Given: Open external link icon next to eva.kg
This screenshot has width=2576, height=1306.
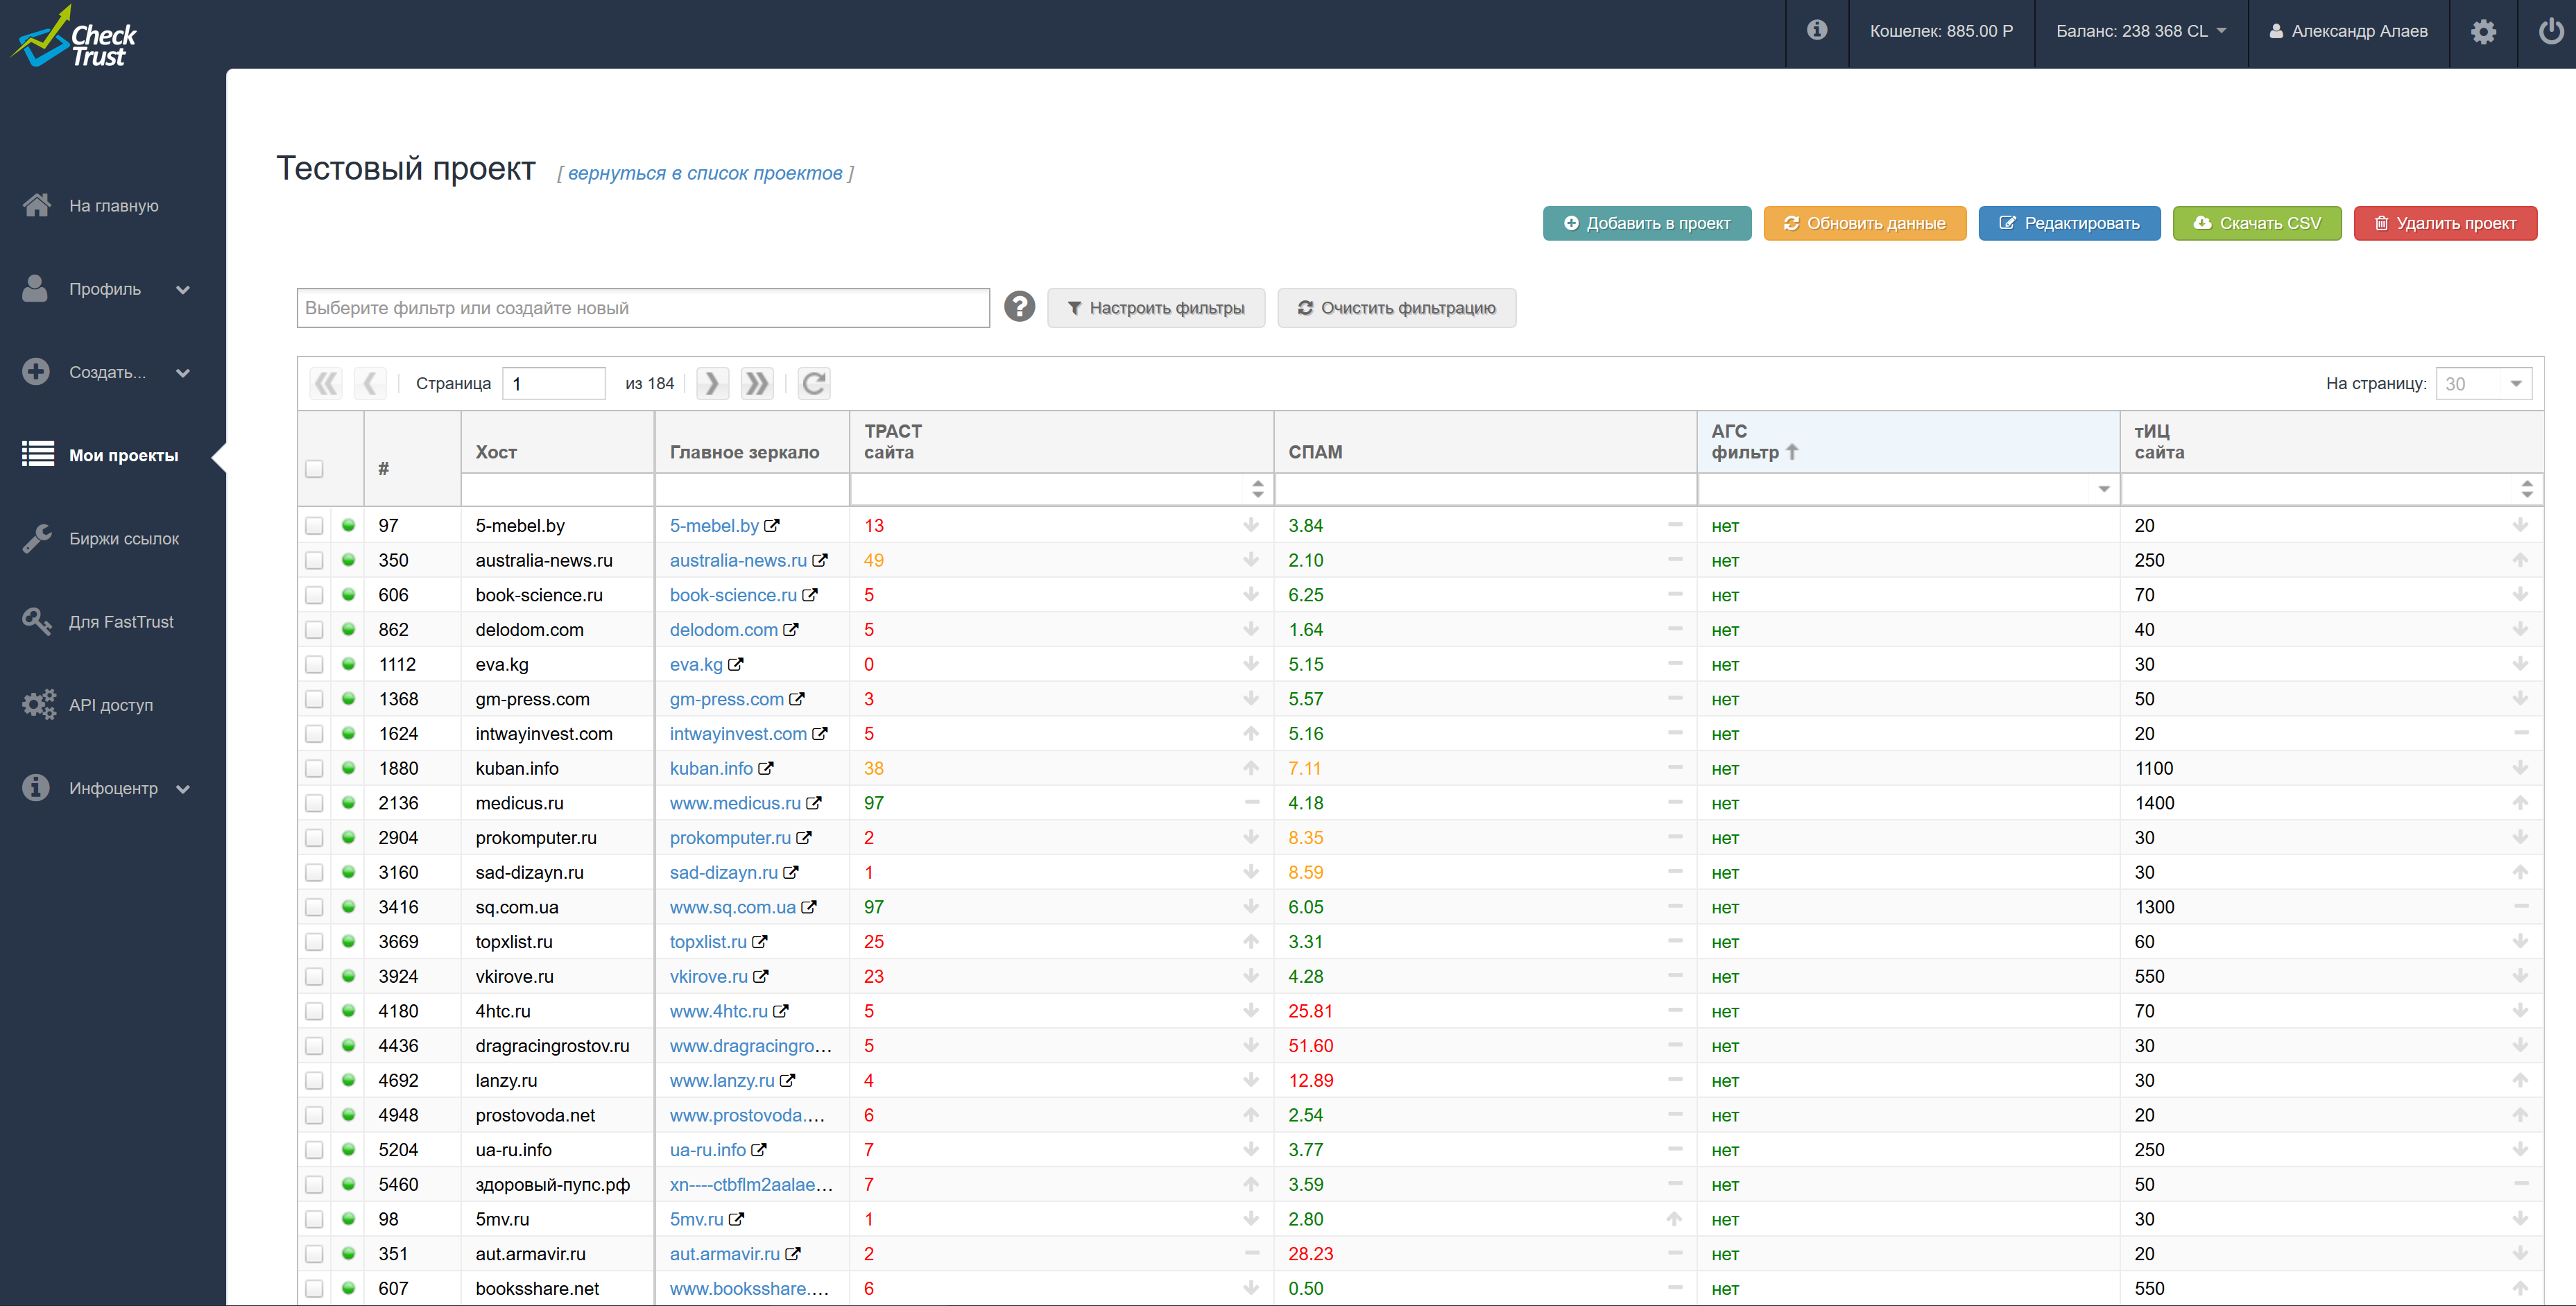Looking at the screenshot, I should point(736,665).
